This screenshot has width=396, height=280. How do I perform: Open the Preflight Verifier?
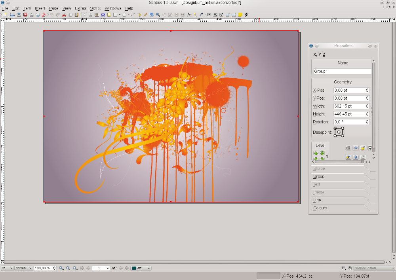pos(37,14)
